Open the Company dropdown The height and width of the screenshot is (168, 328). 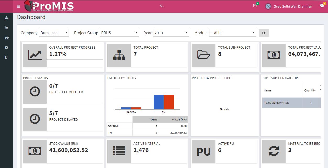[x=54, y=33]
